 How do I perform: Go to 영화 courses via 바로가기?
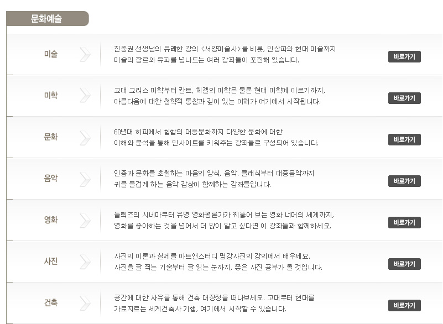(404, 223)
